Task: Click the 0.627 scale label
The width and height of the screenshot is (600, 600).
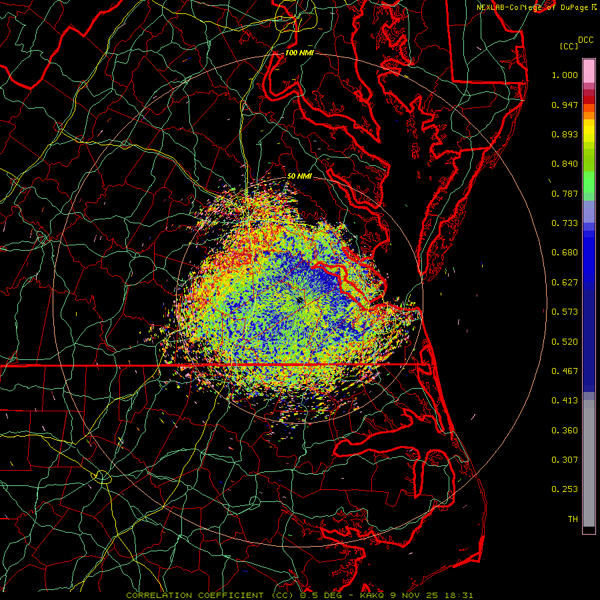Action: 565,283
